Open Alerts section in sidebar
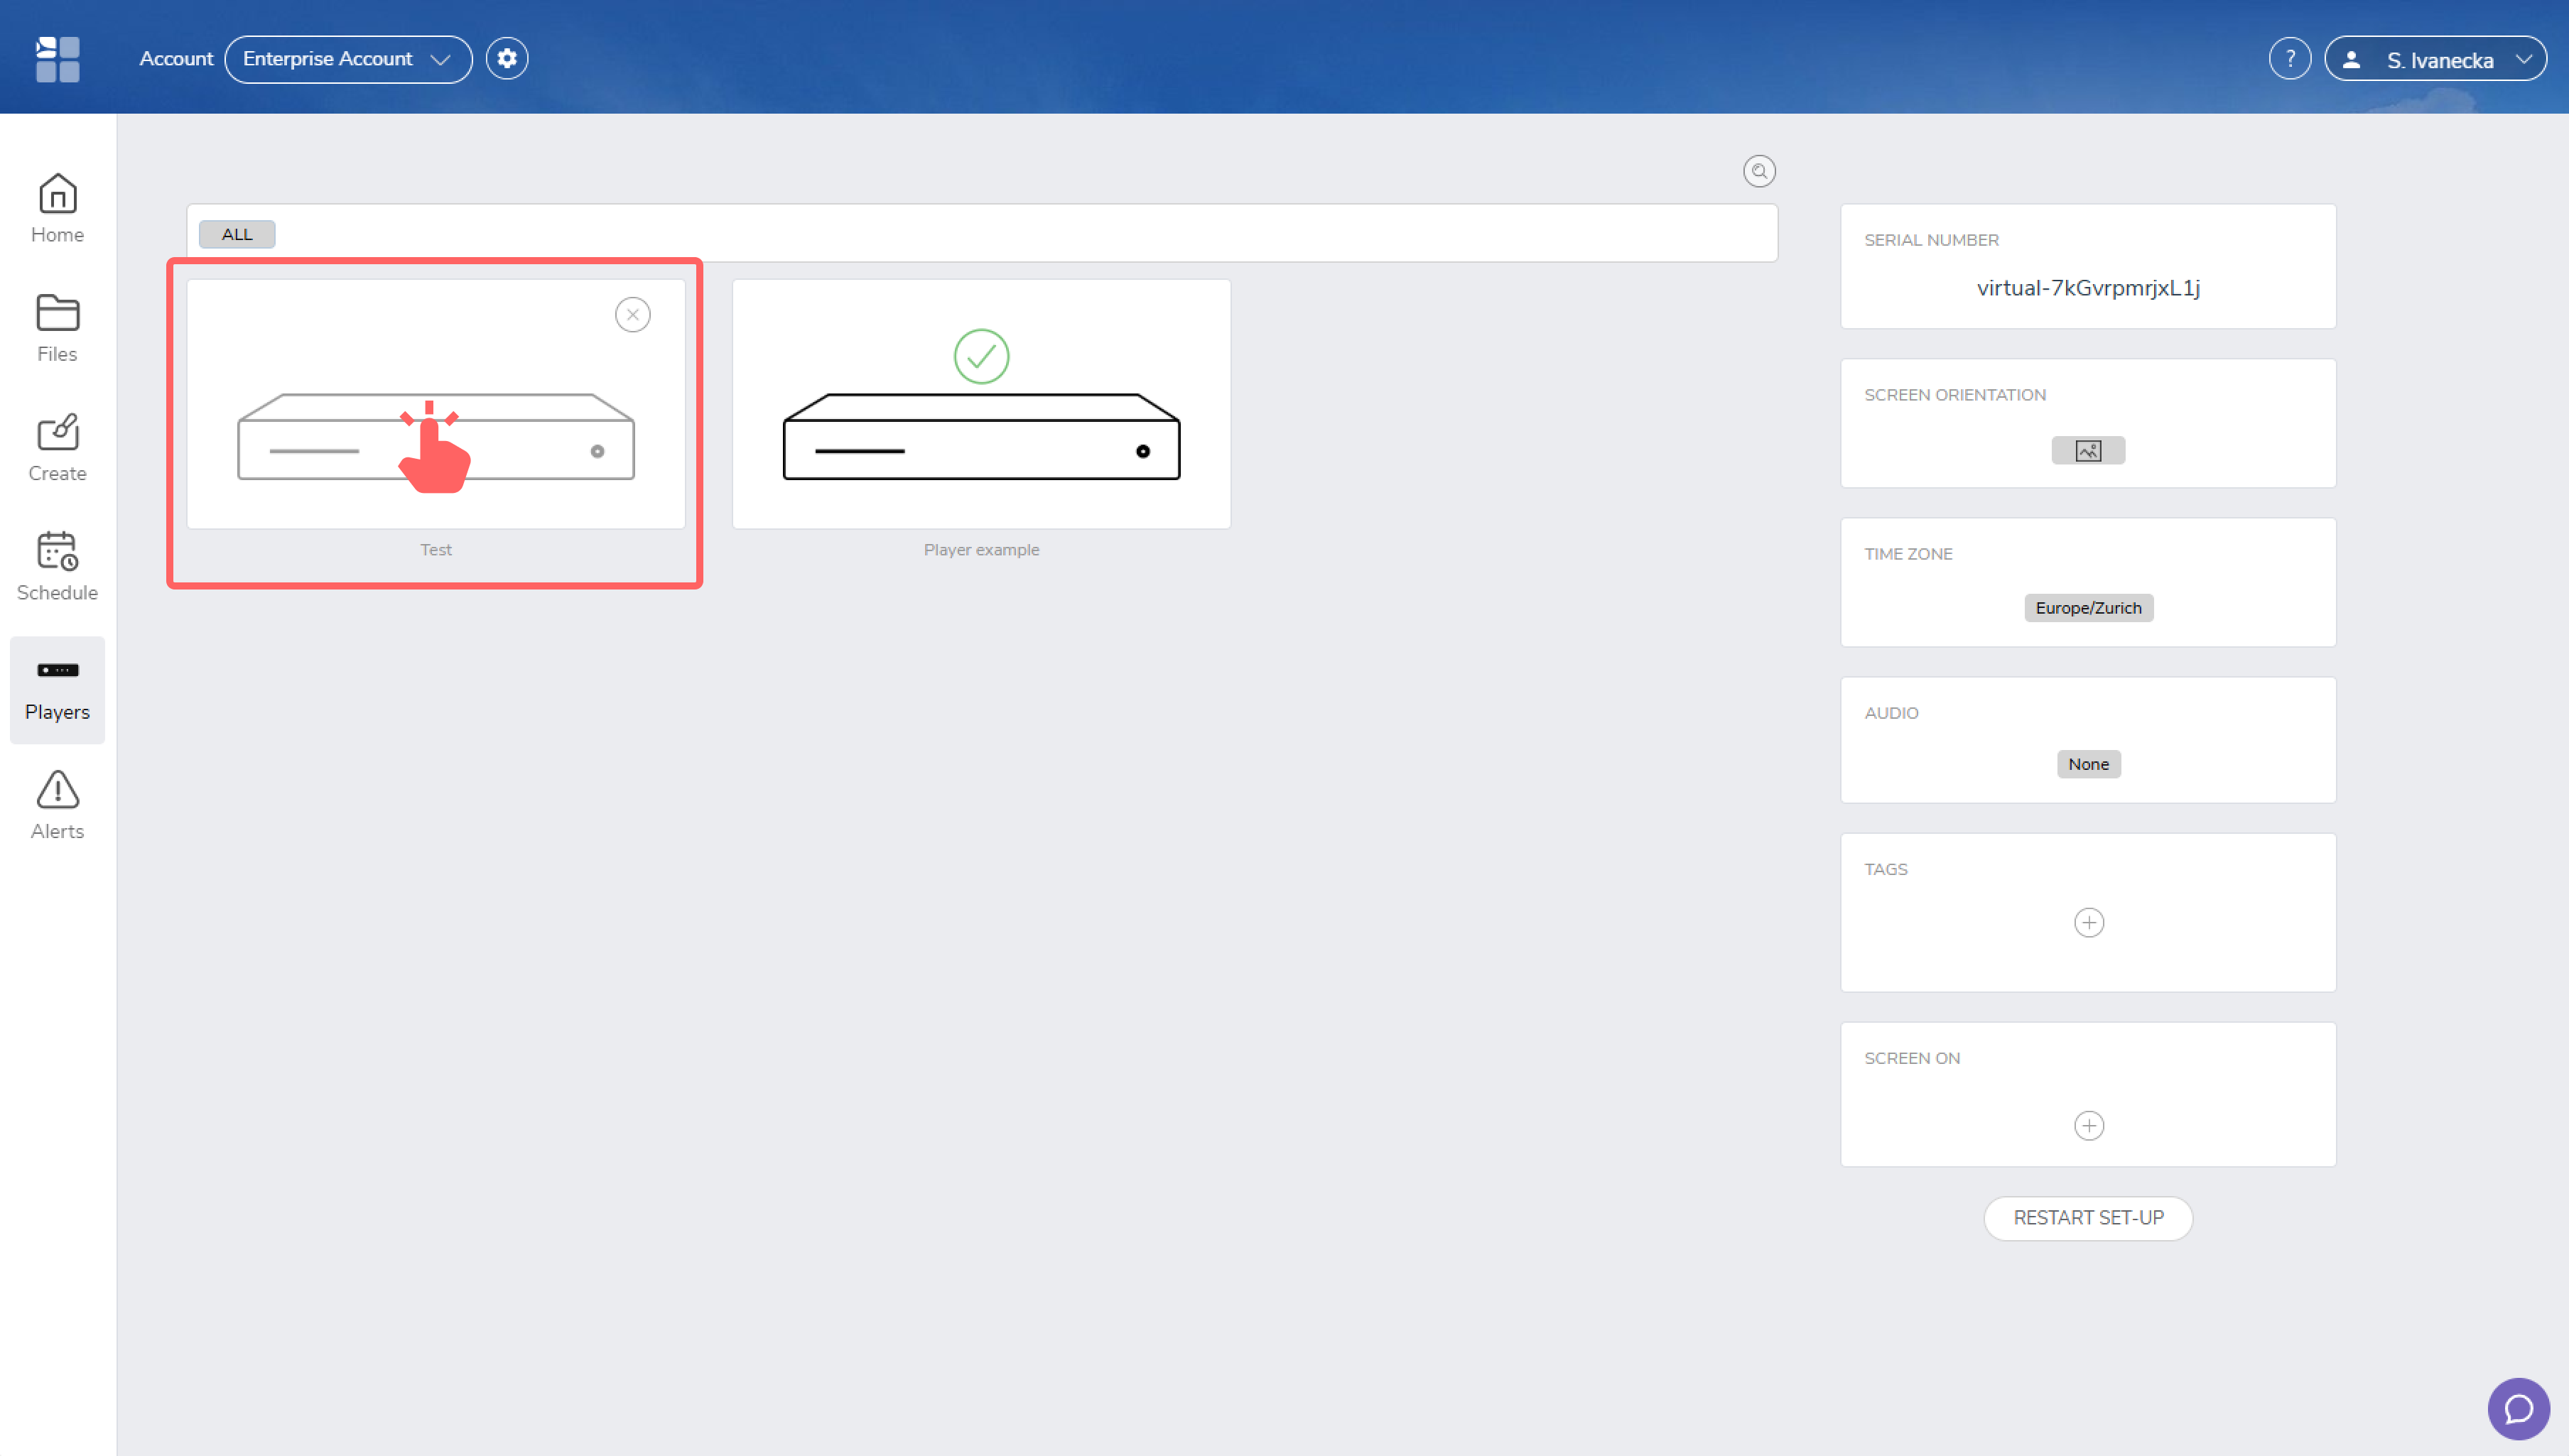Image resolution: width=2569 pixels, height=1456 pixels. click(x=57, y=805)
